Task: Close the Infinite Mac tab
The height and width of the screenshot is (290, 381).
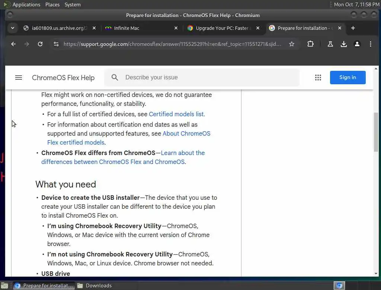Action: tap(176, 28)
